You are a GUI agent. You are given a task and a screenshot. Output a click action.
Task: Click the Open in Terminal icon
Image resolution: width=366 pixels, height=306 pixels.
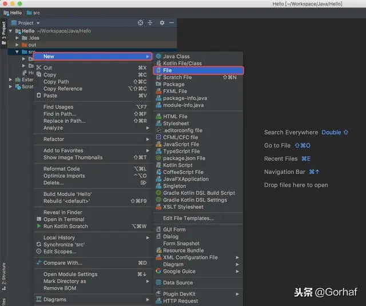(x=39, y=219)
